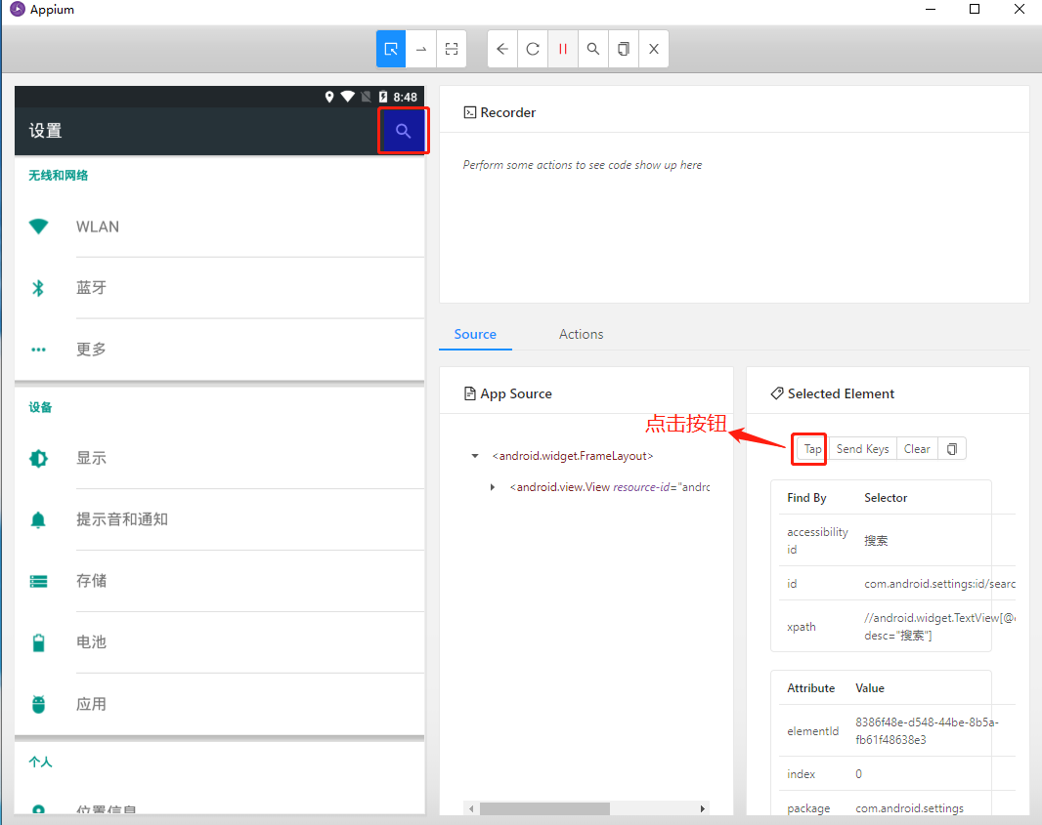Click the xpath selector value
Screen dimensions: 1042x825
pyautogui.click(x=939, y=627)
